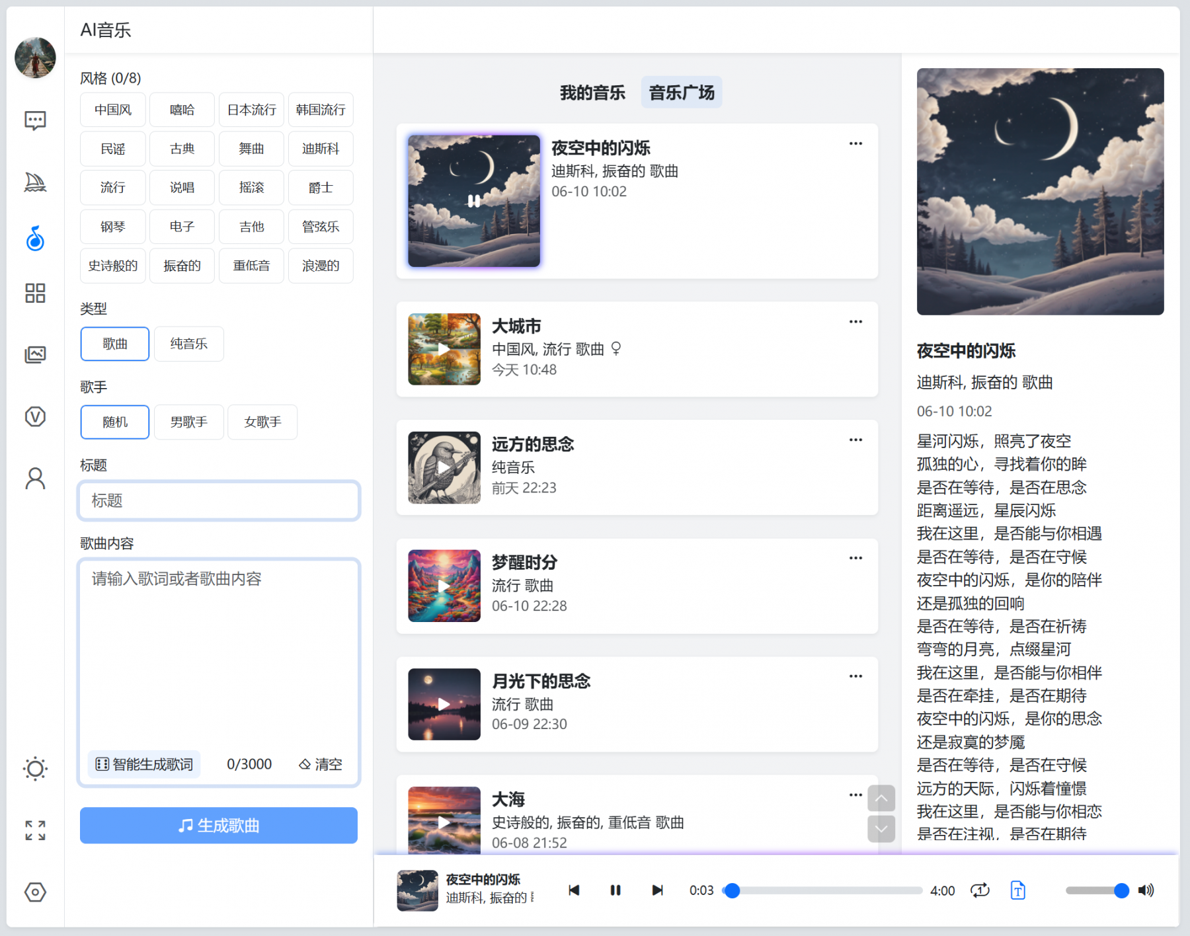The height and width of the screenshot is (936, 1190).
Task: Click the eraser 清空 button
Action: point(321,764)
